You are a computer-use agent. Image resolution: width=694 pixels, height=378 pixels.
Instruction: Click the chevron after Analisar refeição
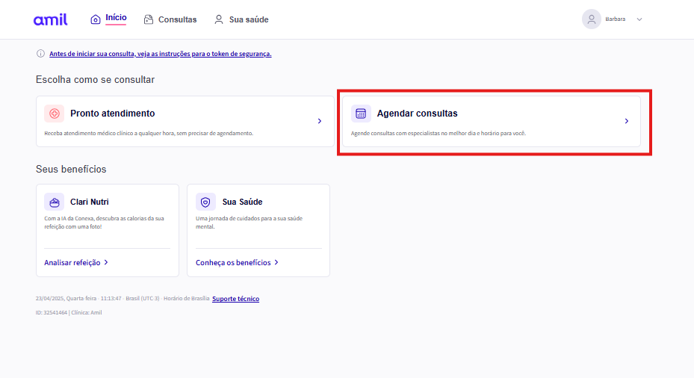coord(106,262)
